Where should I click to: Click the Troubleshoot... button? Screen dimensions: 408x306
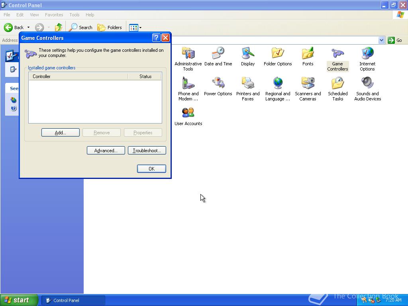click(x=147, y=150)
